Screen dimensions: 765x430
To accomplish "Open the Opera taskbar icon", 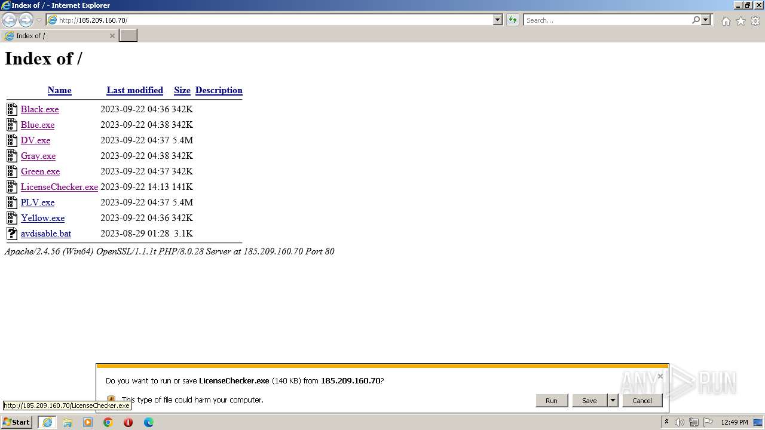I will (x=128, y=422).
